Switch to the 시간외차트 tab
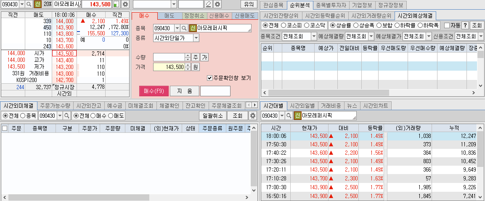The width and height of the screenshot is (485, 201). [376, 106]
